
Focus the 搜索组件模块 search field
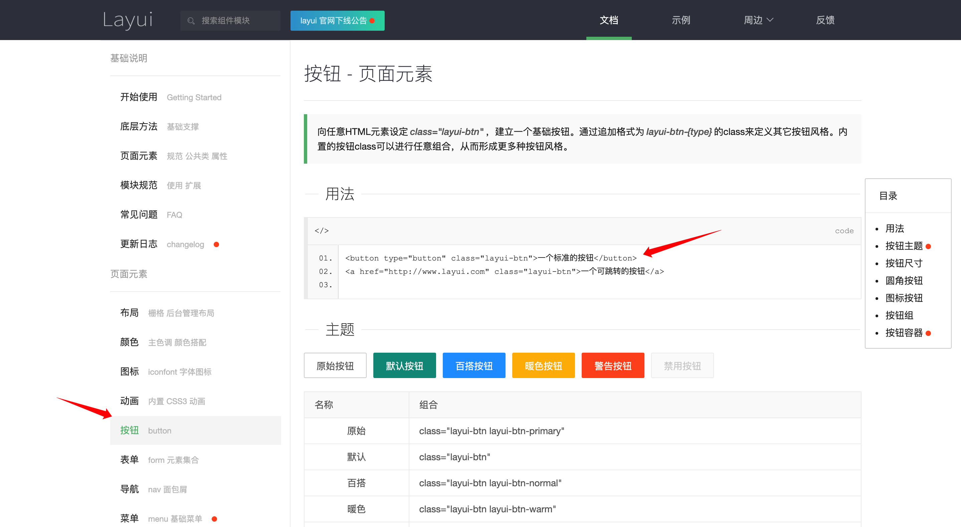click(x=230, y=20)
